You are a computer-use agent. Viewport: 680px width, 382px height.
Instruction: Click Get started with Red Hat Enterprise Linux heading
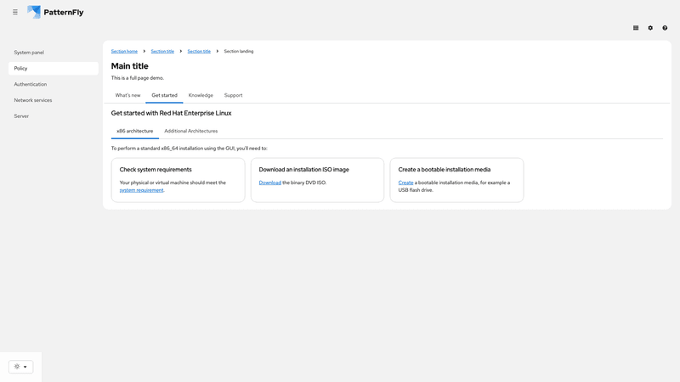tap(172, 113)
